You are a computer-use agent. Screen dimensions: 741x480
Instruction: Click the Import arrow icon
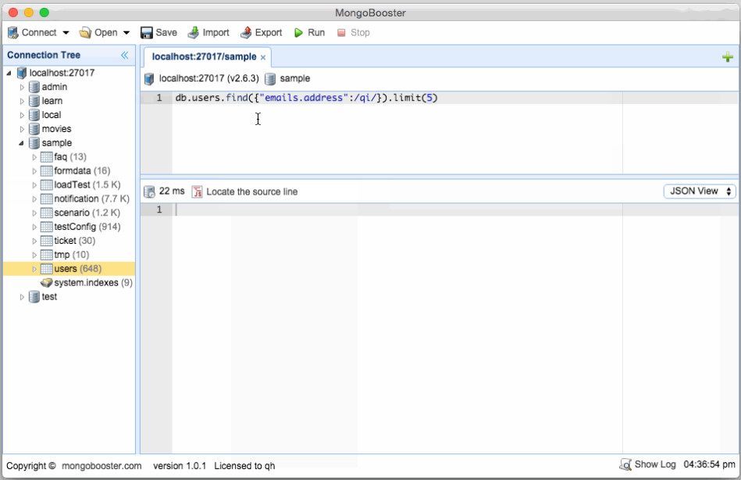tap(194, 33)
